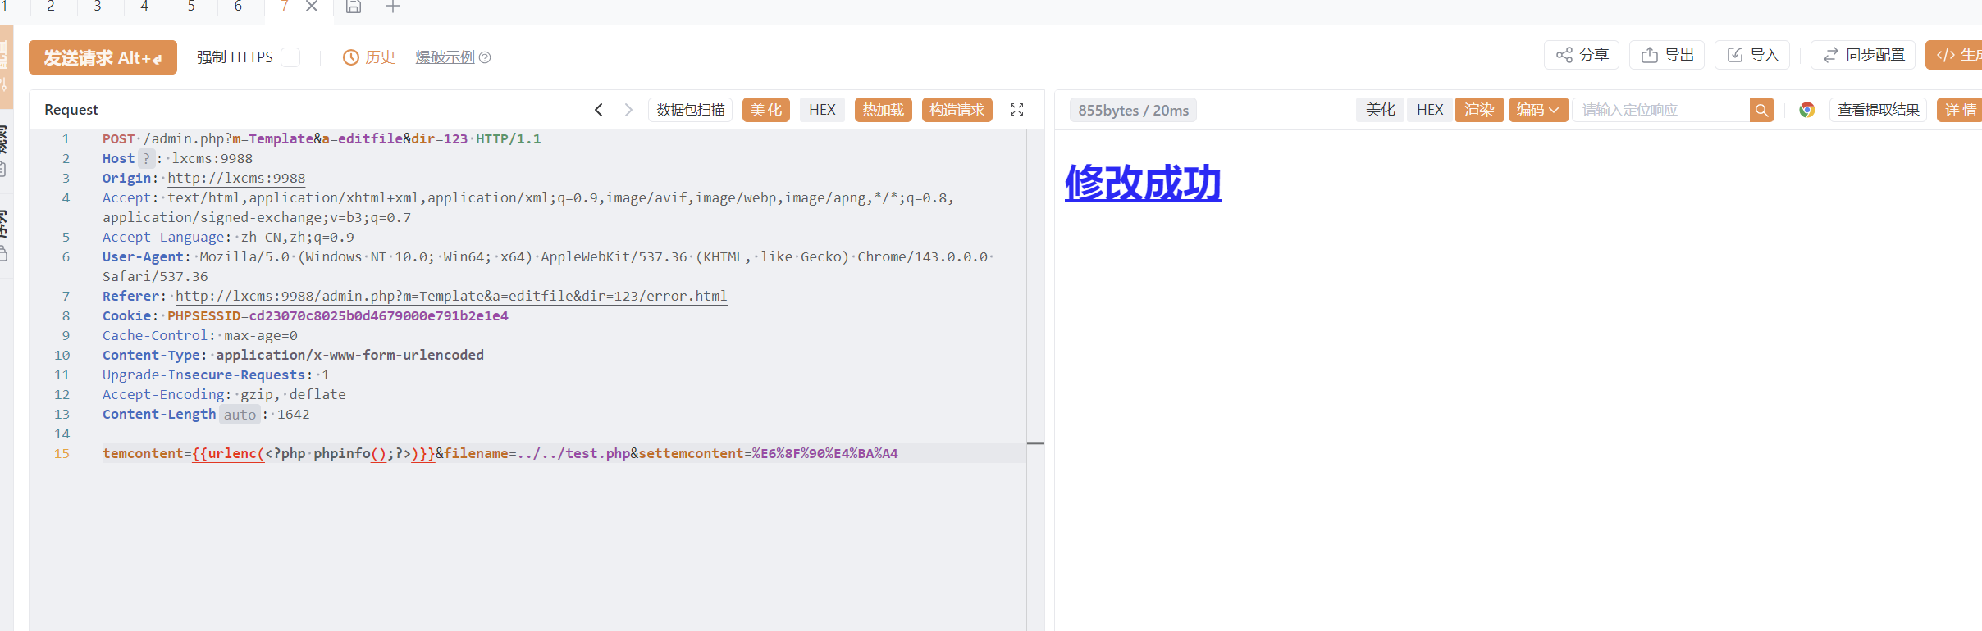The height and width of the screenshot is (631, 1982).
Task: Go to previous request with left arrow
Action: click(x=599, y=110)
